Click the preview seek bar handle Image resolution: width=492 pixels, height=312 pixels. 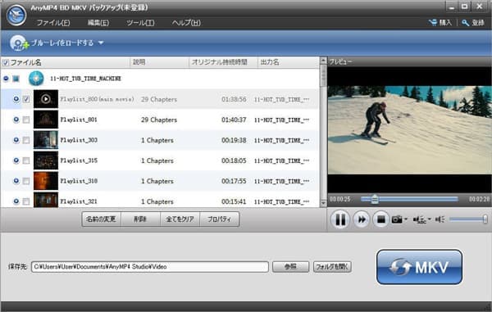375,199
